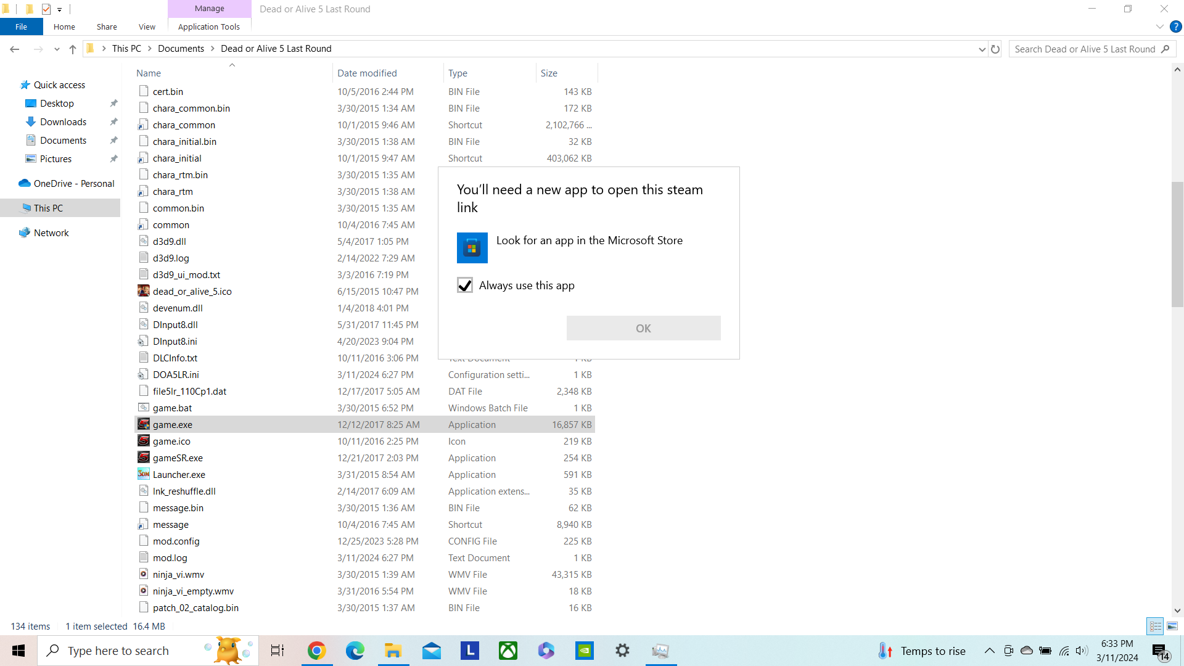The width and height of the screenshot is (1184, 666).
Task: Refresh the folder view
Action: click(x=995, y=49)
